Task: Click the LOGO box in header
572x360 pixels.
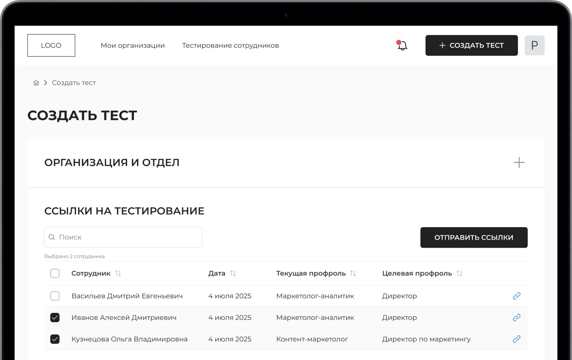Action: pos(51,45)
